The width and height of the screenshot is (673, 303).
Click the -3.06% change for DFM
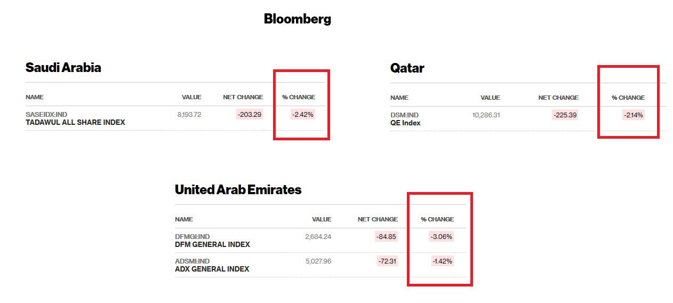pyautogui.click(x=441, y=237)
